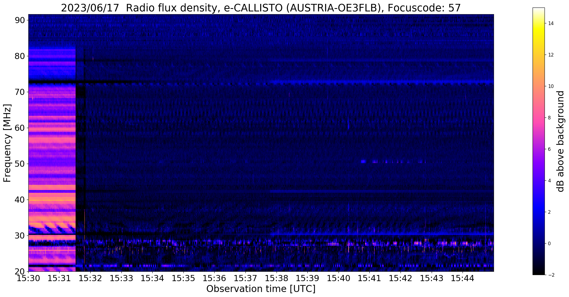Click the 'Observation time [UTC]' x-axis label
569x297 pixels.
click(261, 289)
